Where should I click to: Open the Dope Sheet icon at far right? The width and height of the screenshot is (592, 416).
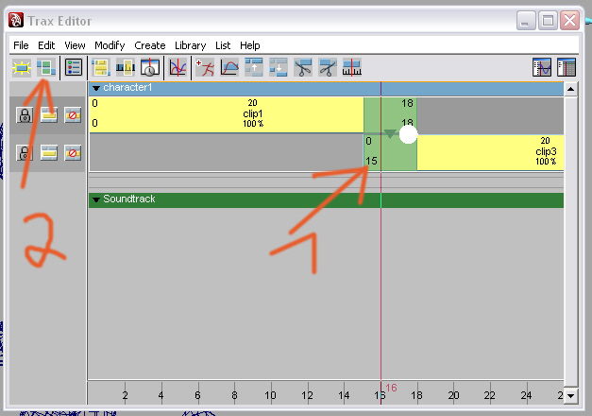567,67
